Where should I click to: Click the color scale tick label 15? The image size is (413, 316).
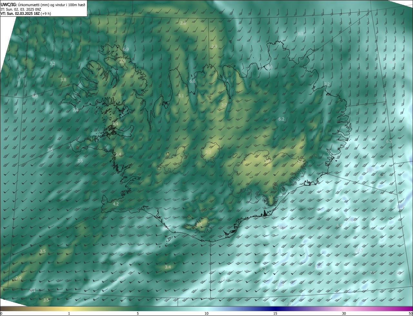(275, 313)
